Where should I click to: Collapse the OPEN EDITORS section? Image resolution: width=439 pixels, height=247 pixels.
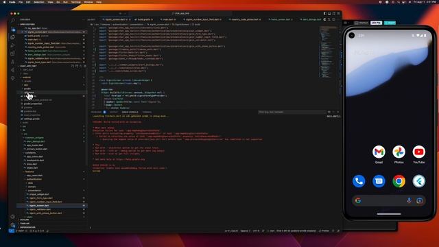(27, 25)
